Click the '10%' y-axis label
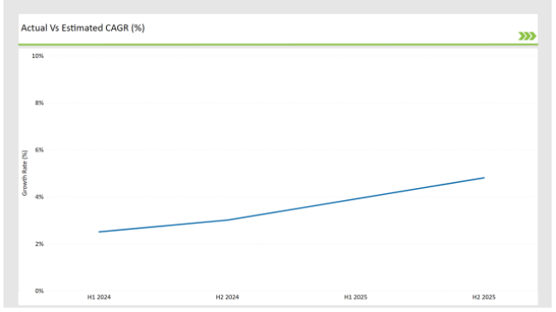 click(38, 56)
